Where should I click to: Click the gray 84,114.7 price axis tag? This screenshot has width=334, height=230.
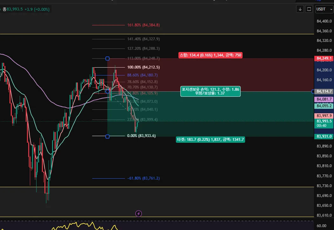click(x=324, y=91)
